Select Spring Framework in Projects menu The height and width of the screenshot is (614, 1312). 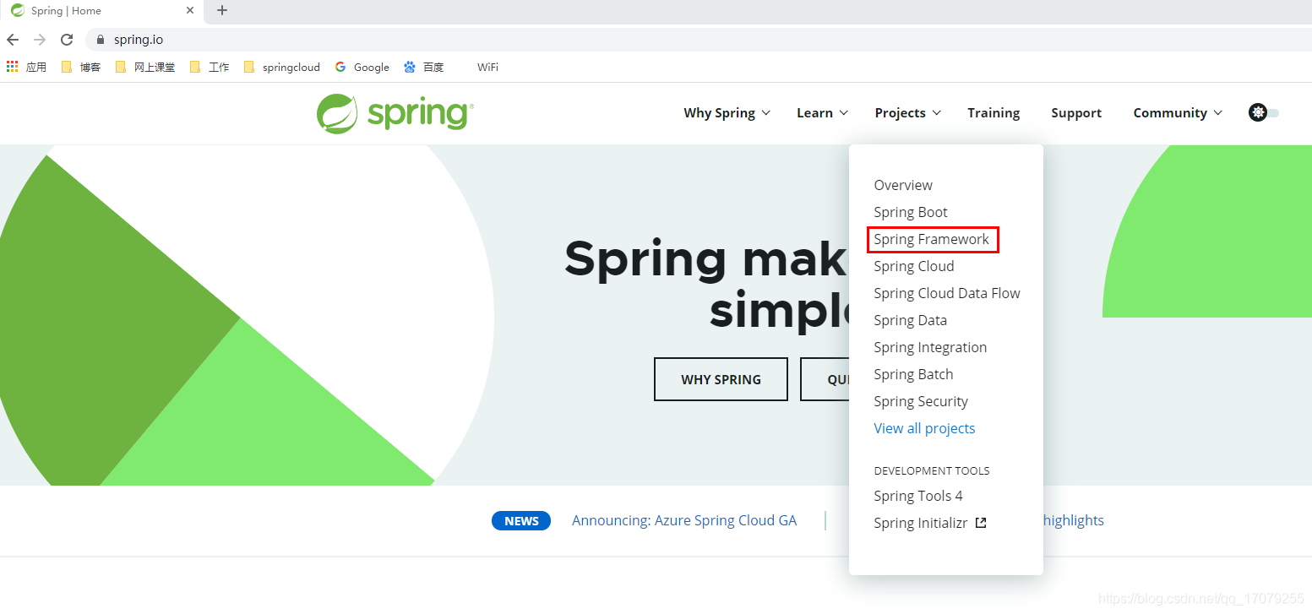tap(932, 239)
